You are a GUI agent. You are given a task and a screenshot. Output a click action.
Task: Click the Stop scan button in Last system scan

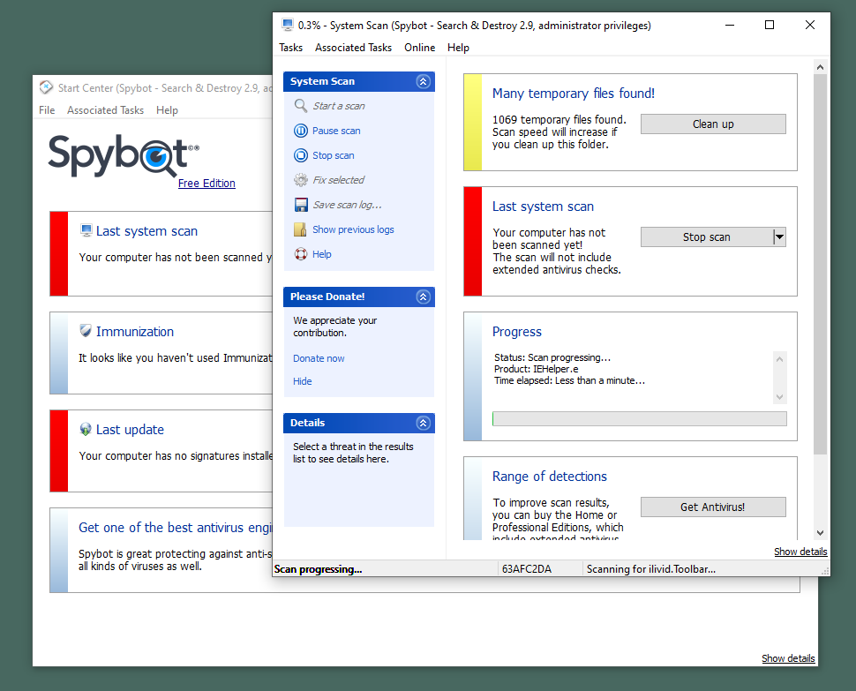(706, 237)
